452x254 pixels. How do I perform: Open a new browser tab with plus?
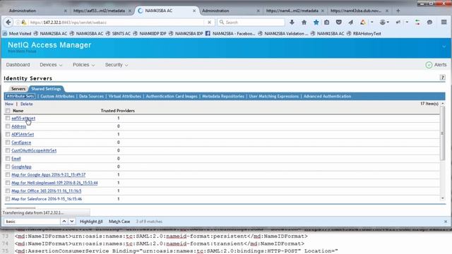pyautogui.click(x=398, y=11)
